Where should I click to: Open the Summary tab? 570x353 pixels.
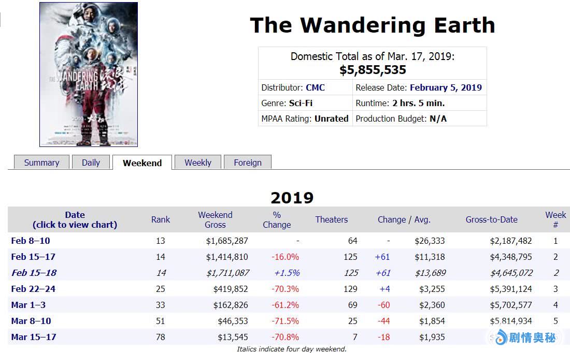tap(41, 163)
